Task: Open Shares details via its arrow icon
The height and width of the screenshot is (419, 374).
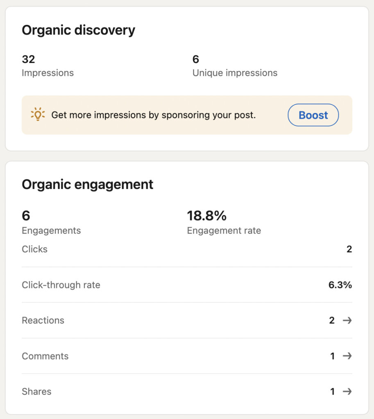Action: (x=347, y=391)
